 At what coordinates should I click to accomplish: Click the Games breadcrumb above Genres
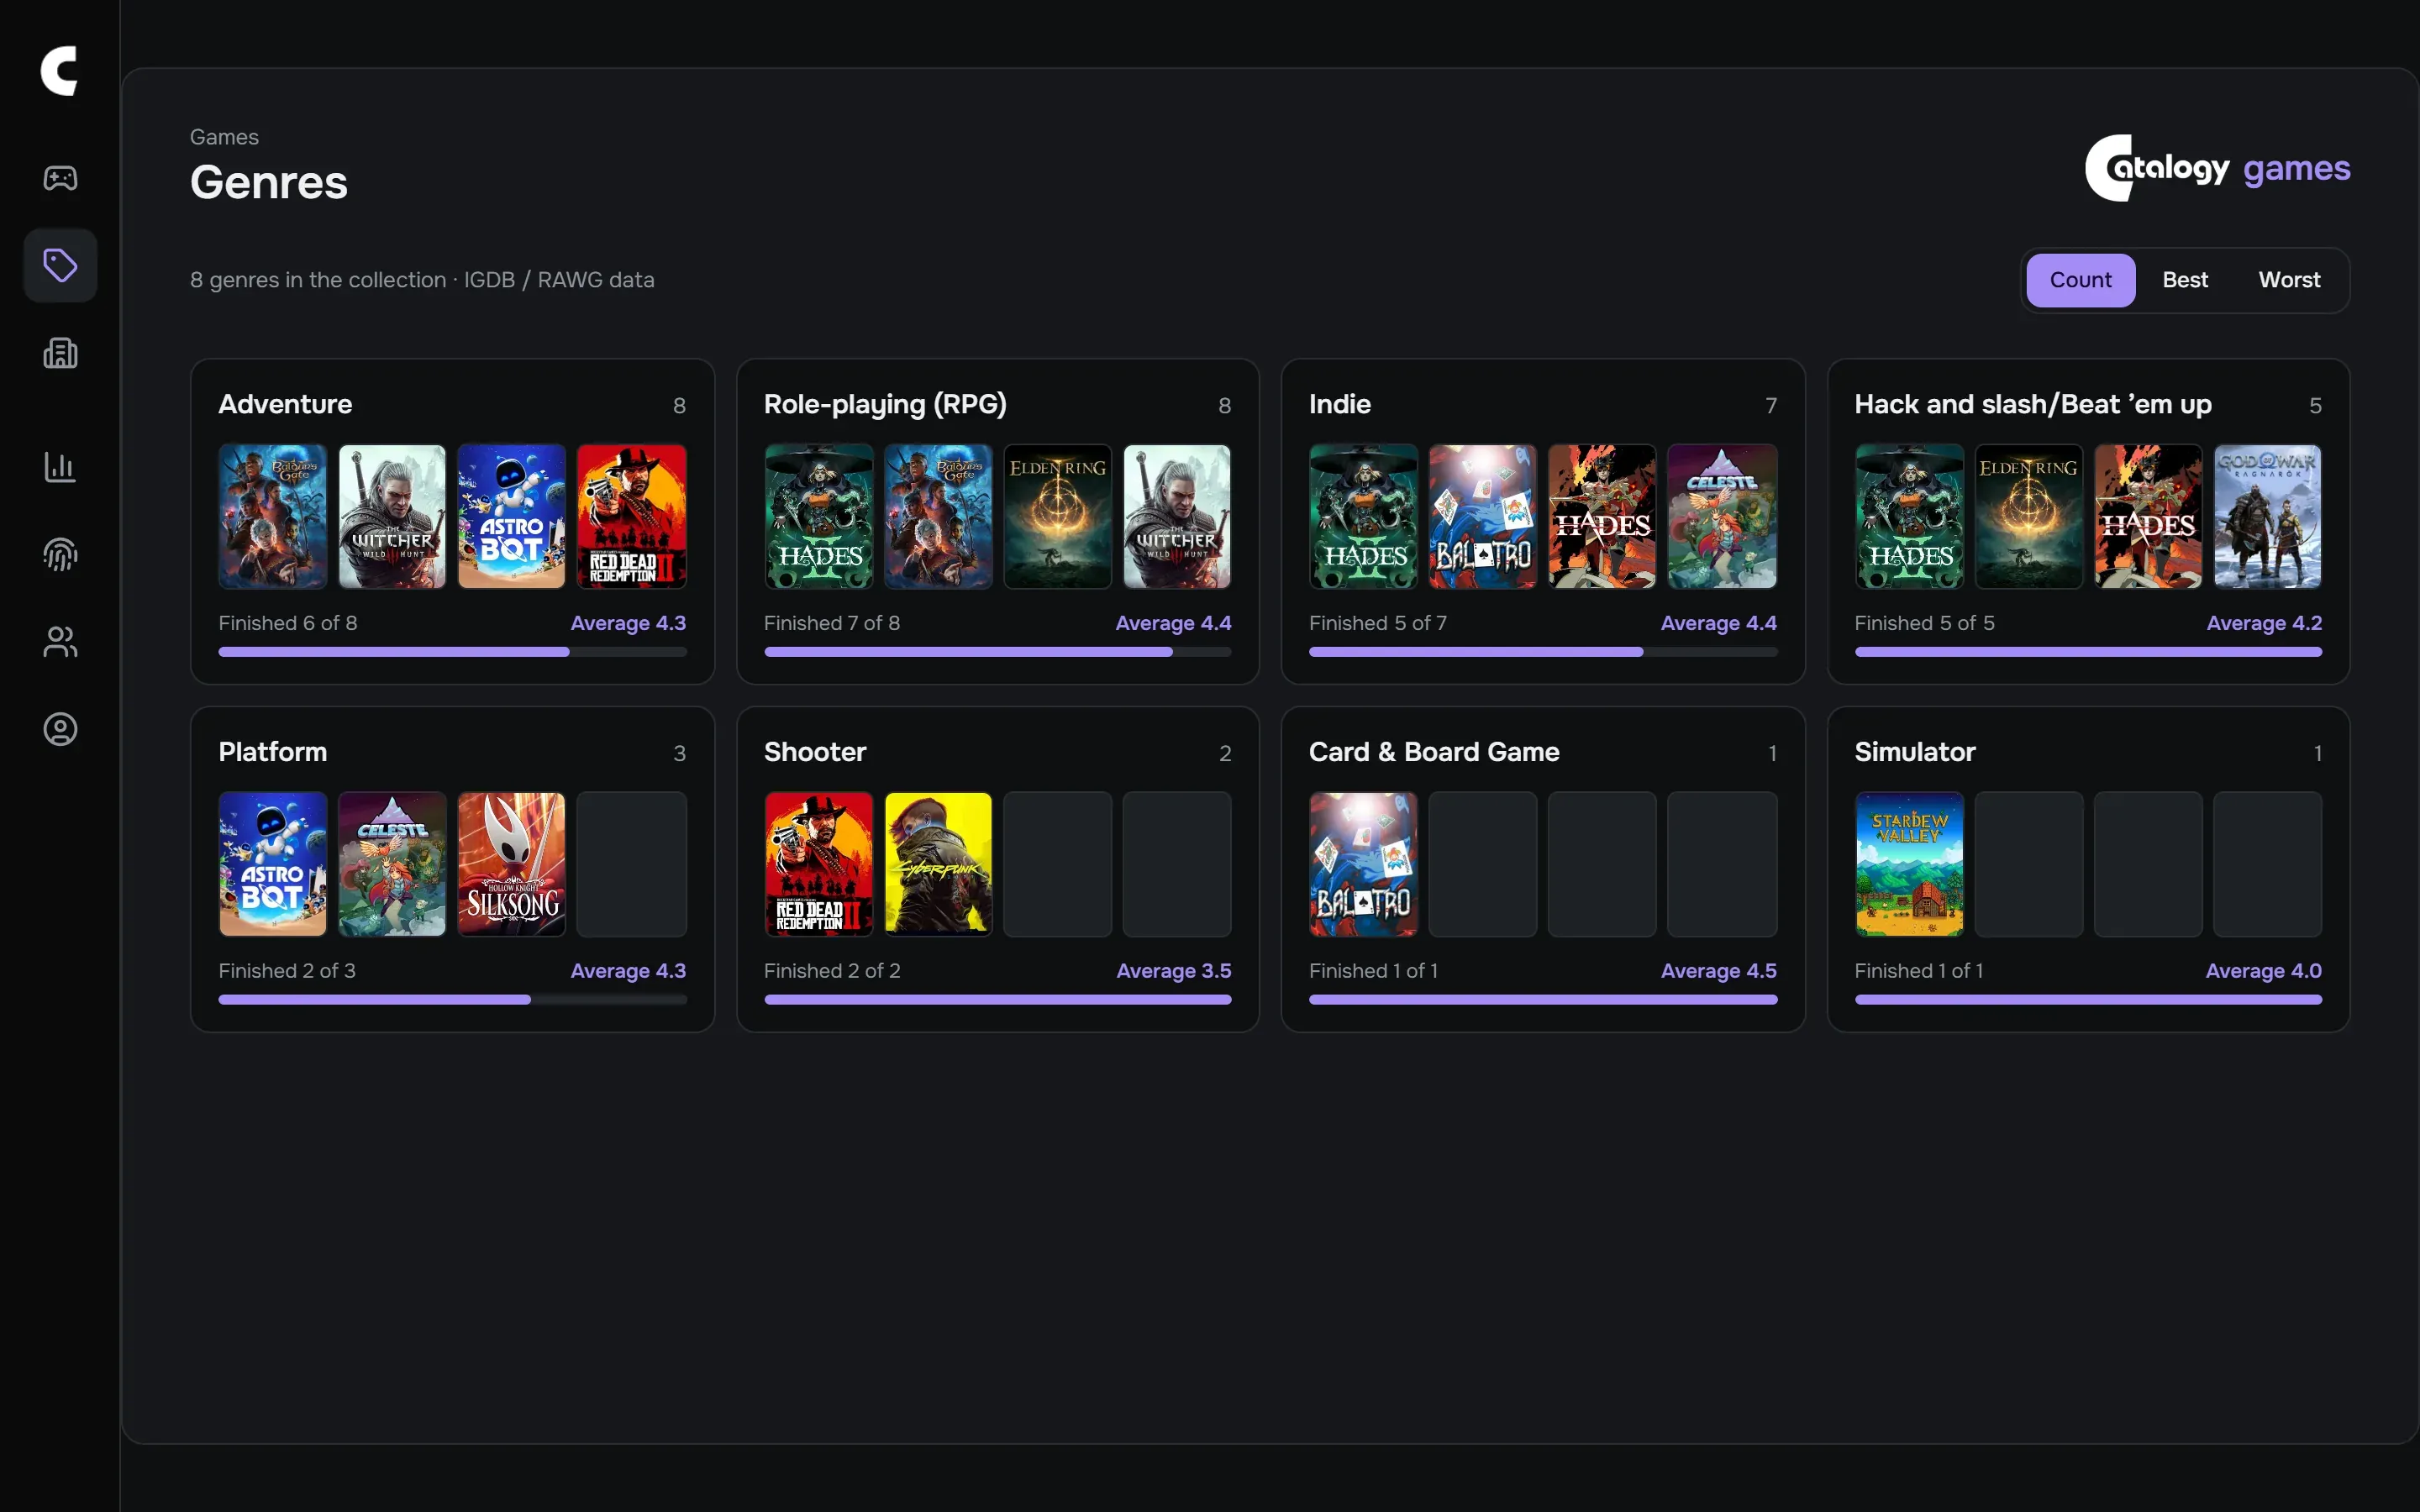(224, 137)
